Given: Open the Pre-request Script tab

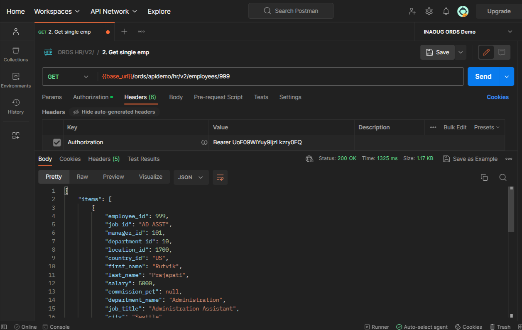Looking at the screenshot, I should [218, 97].
